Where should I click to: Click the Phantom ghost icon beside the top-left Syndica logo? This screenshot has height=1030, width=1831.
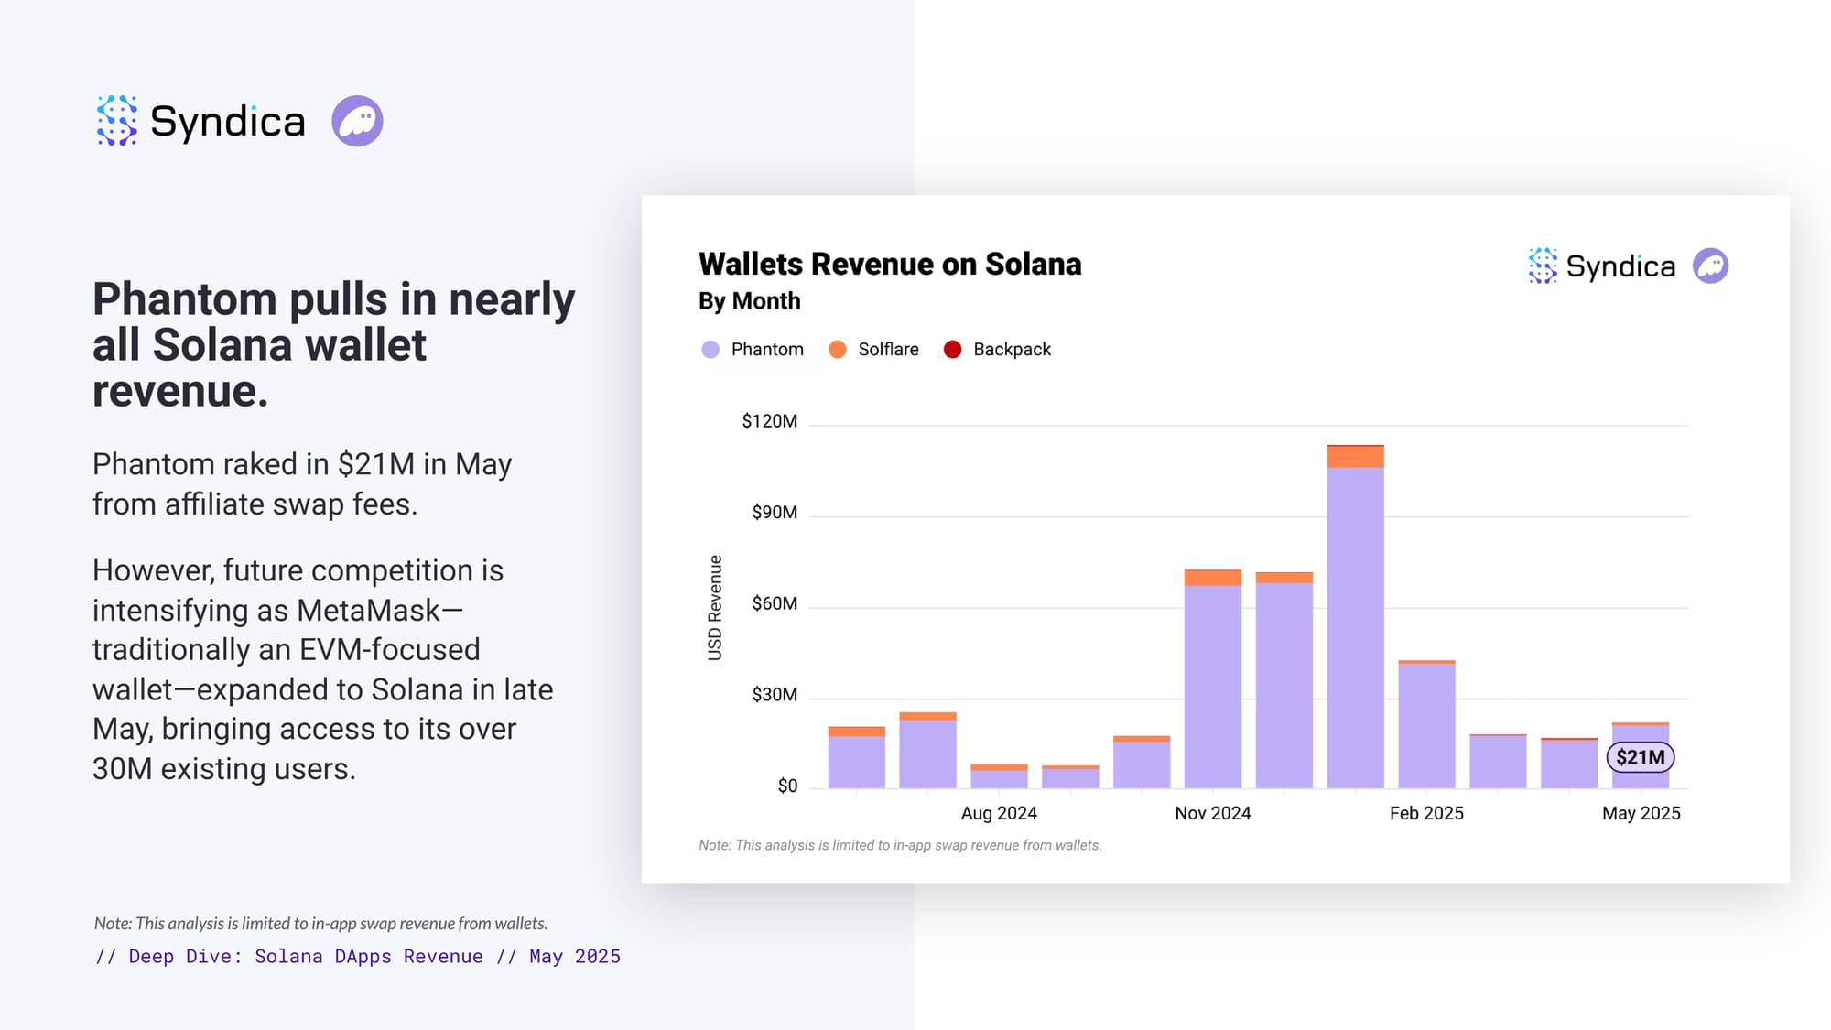(x=357, y=121)
